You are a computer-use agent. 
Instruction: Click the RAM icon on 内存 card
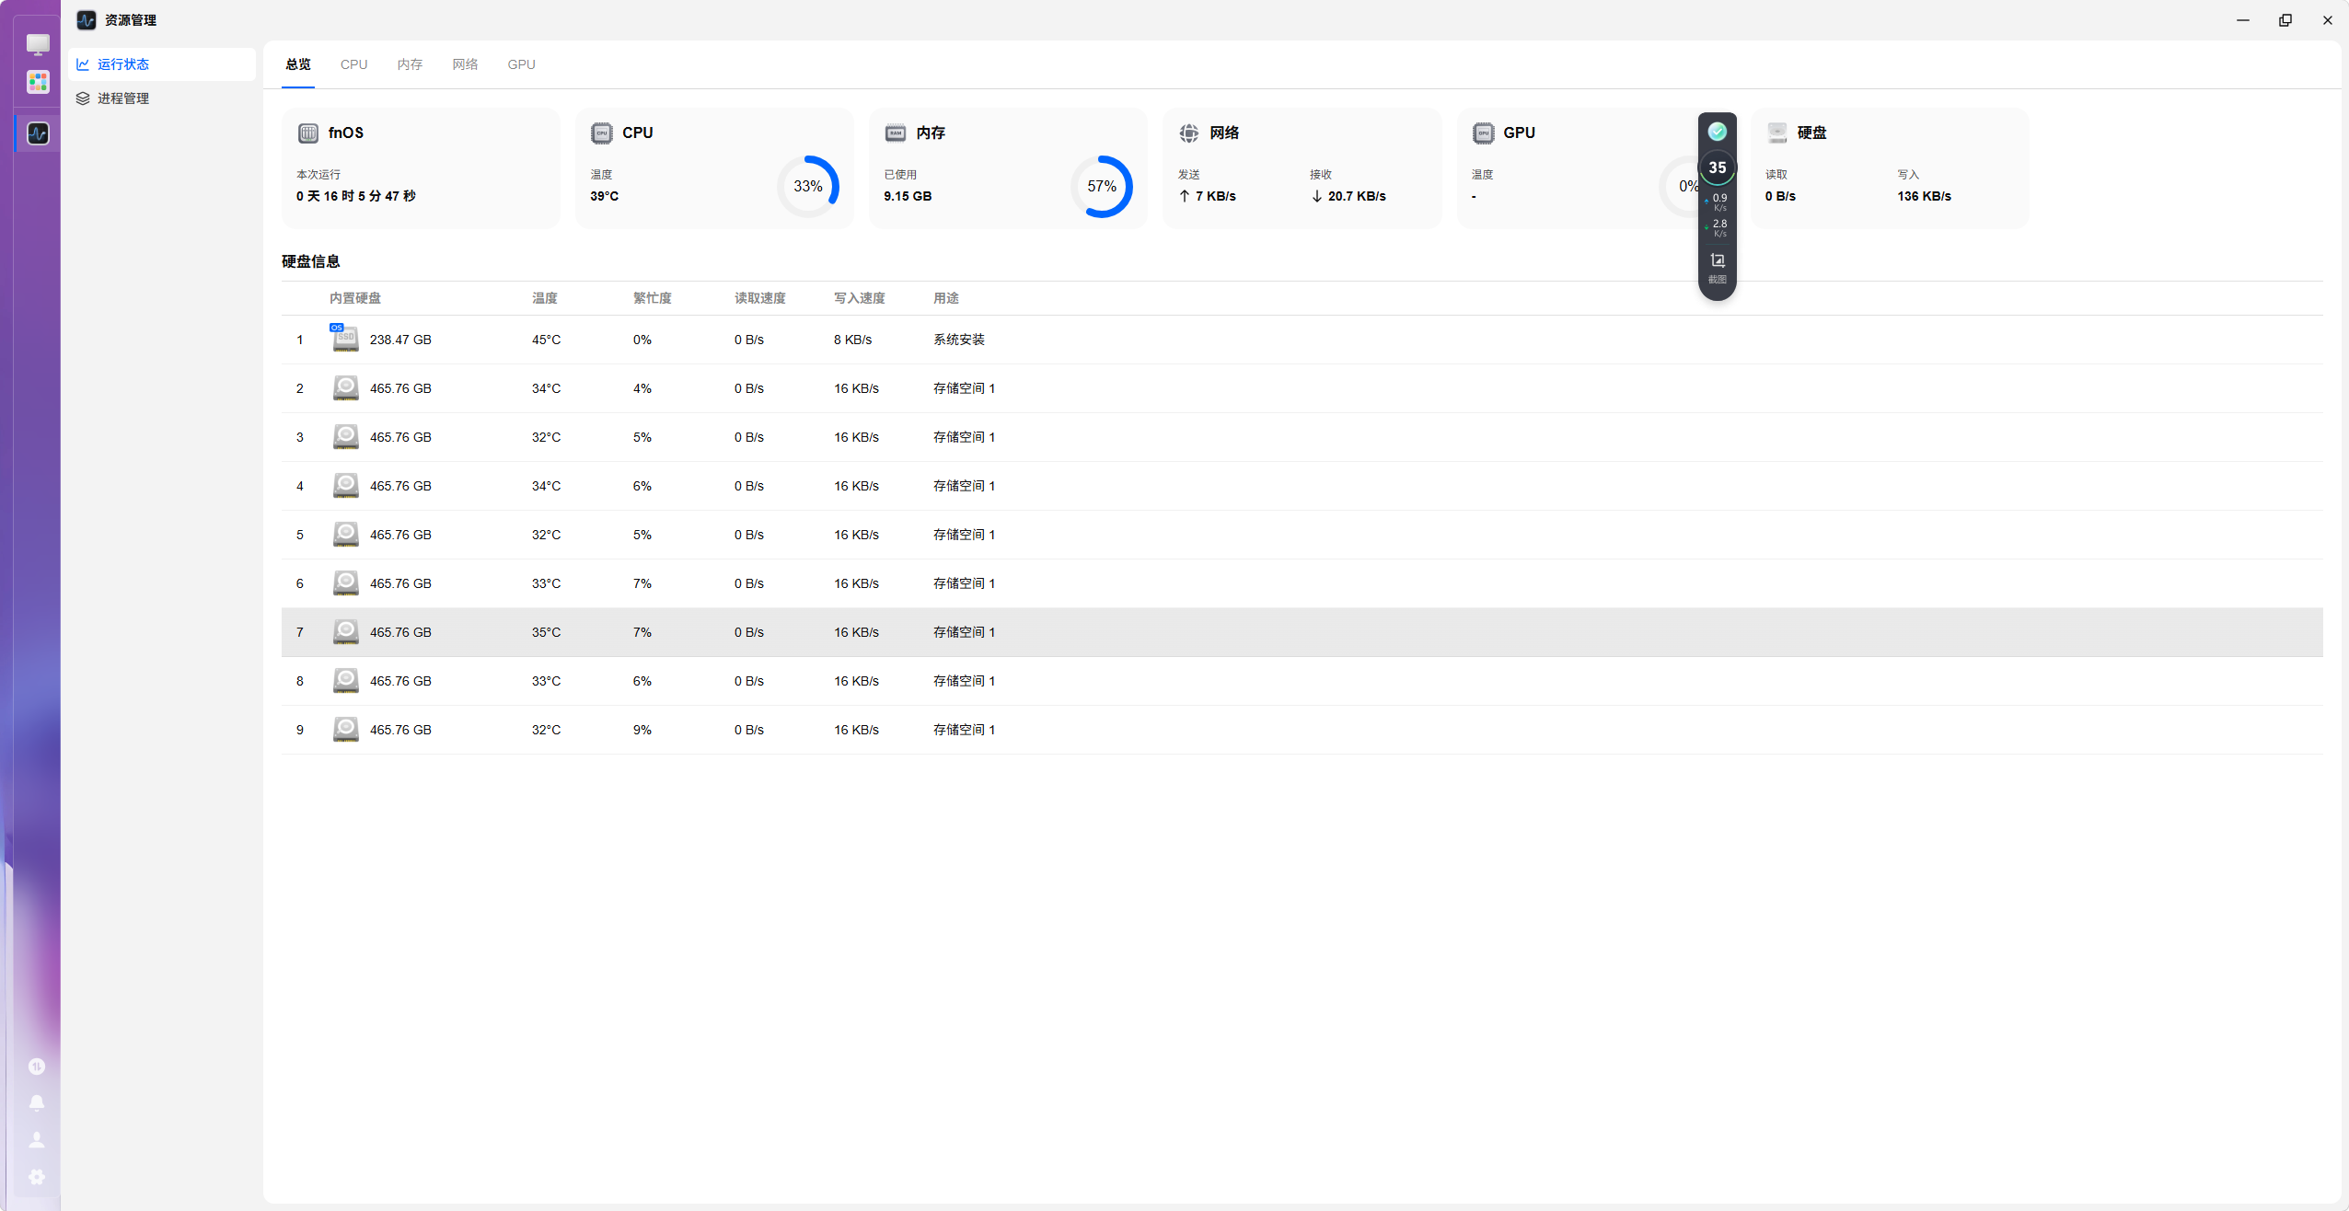click(896, 133)
